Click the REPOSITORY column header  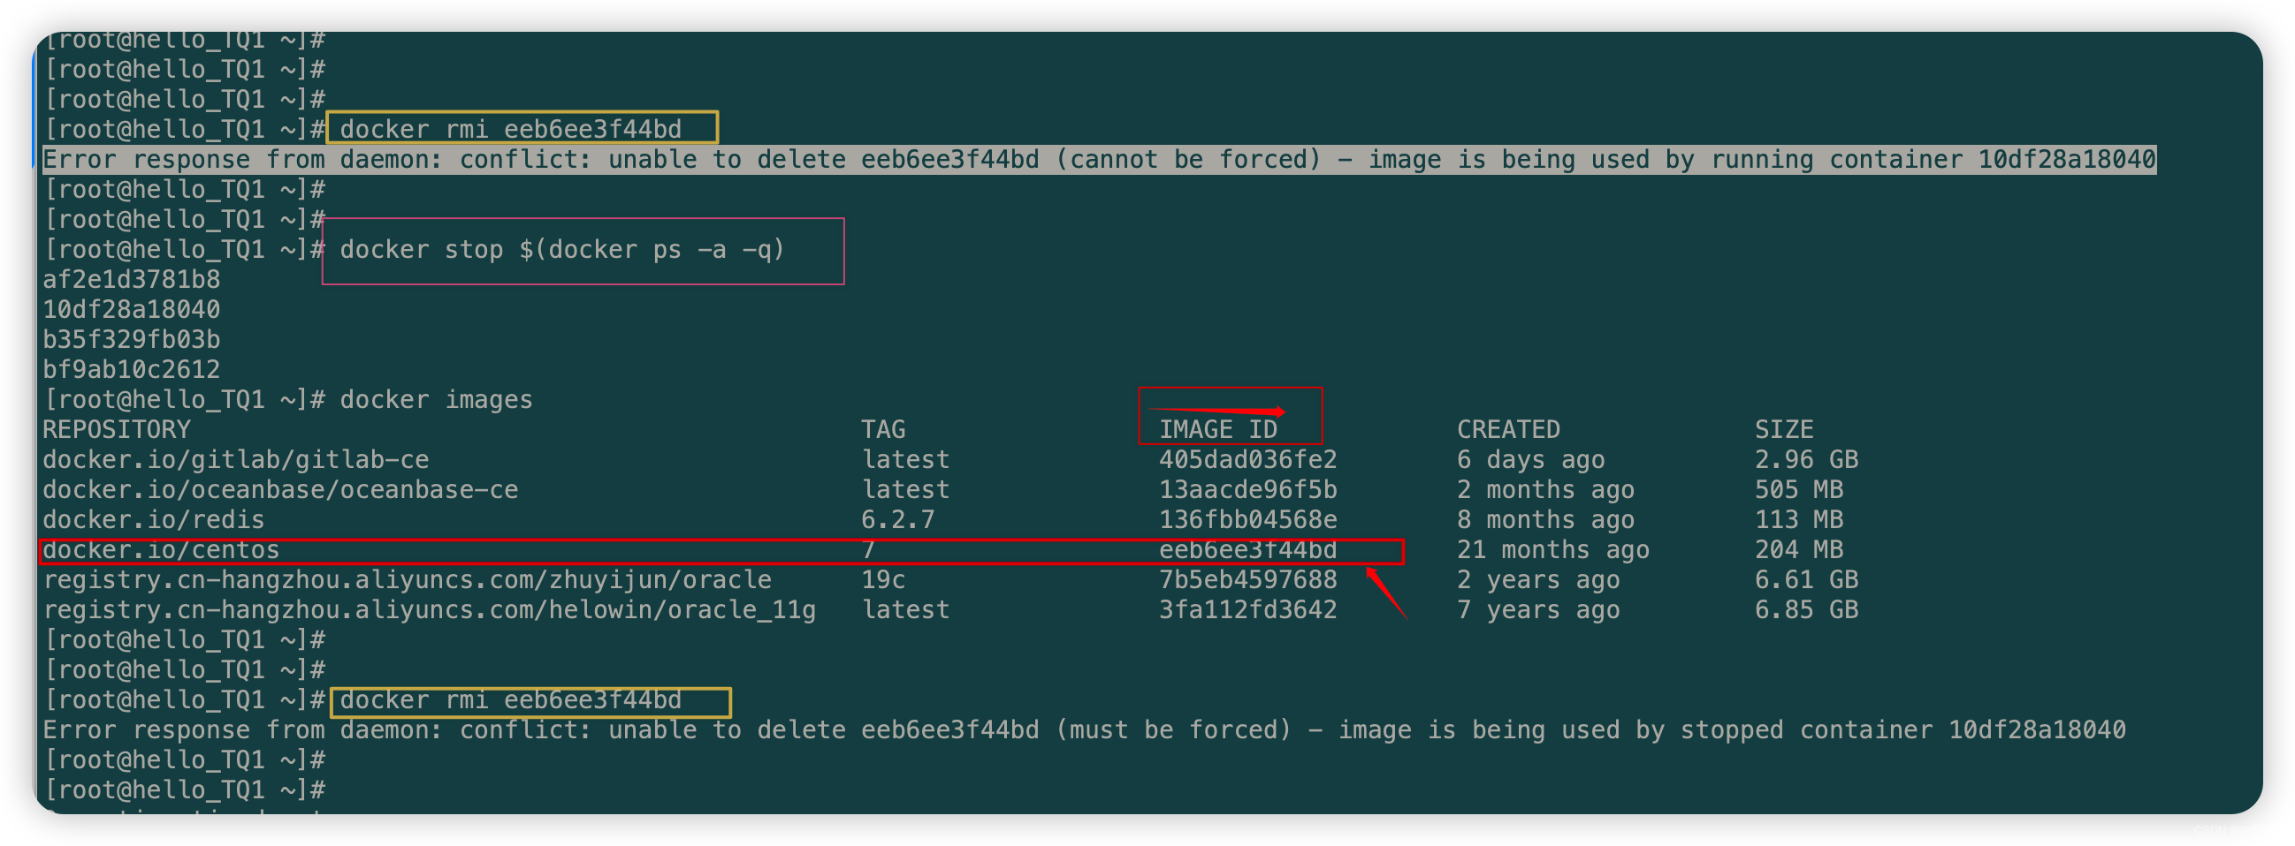[117, 431]
